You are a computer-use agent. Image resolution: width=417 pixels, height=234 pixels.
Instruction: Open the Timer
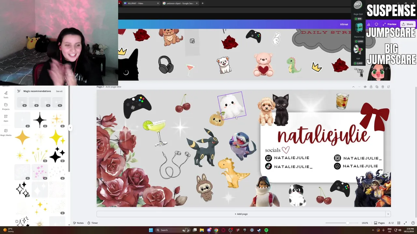(x=93, y=223)
